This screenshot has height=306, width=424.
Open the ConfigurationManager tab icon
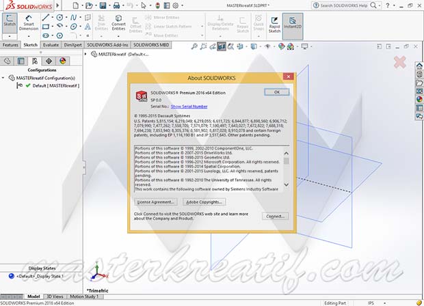coord(35,61)
